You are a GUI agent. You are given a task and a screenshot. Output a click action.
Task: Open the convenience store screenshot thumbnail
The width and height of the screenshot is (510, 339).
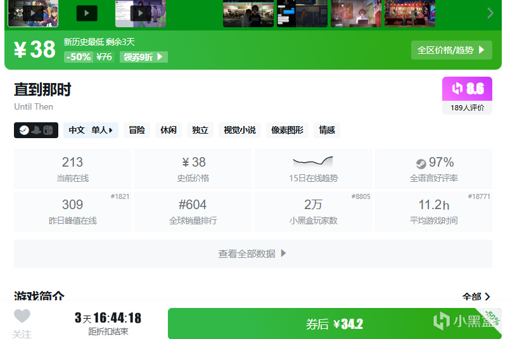tap(248, 13)
